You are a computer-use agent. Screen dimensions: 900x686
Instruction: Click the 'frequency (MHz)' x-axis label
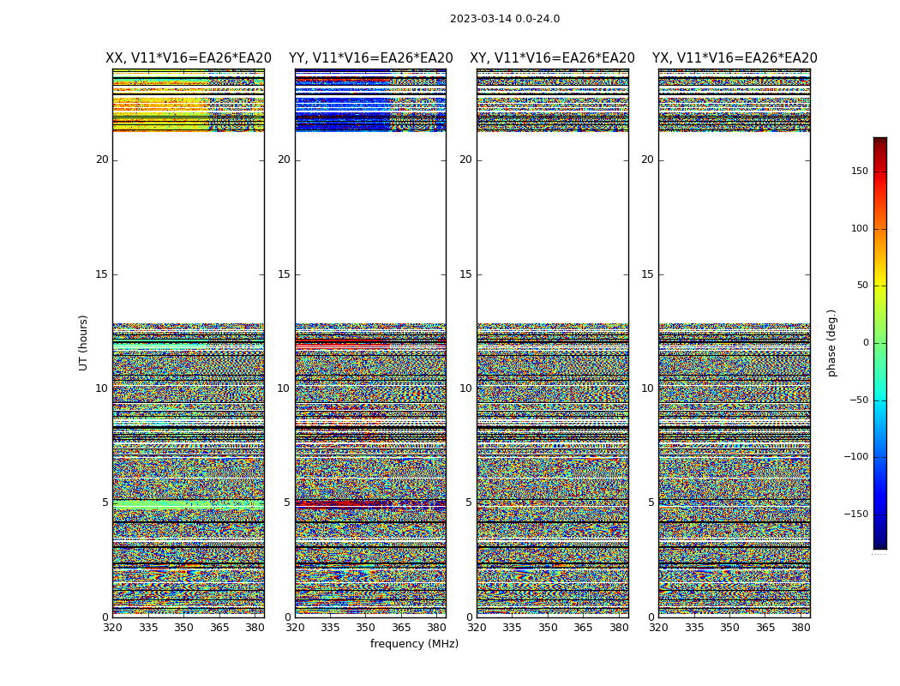(414, 644)
